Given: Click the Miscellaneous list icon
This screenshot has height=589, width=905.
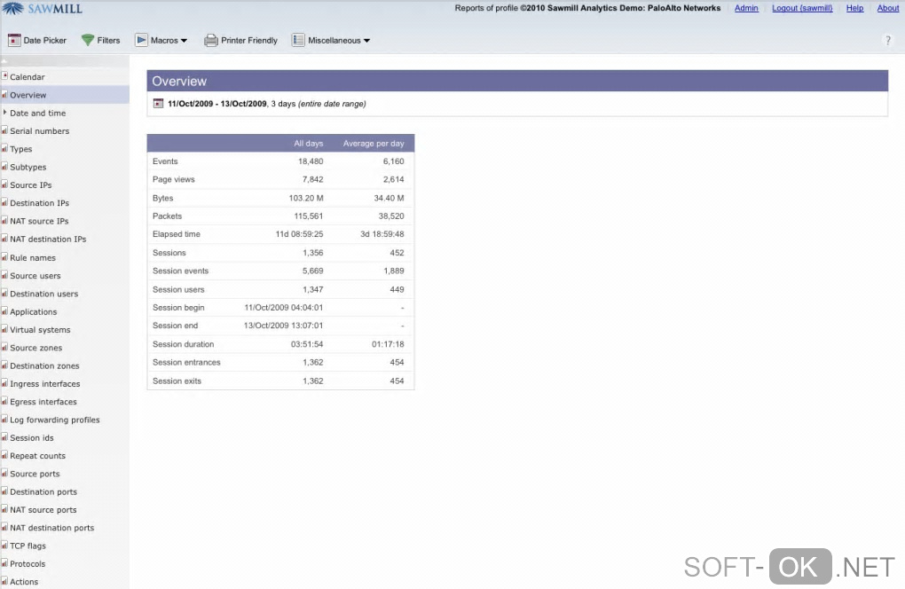Looking at the screenshot, I should click(x=298, y=41).
